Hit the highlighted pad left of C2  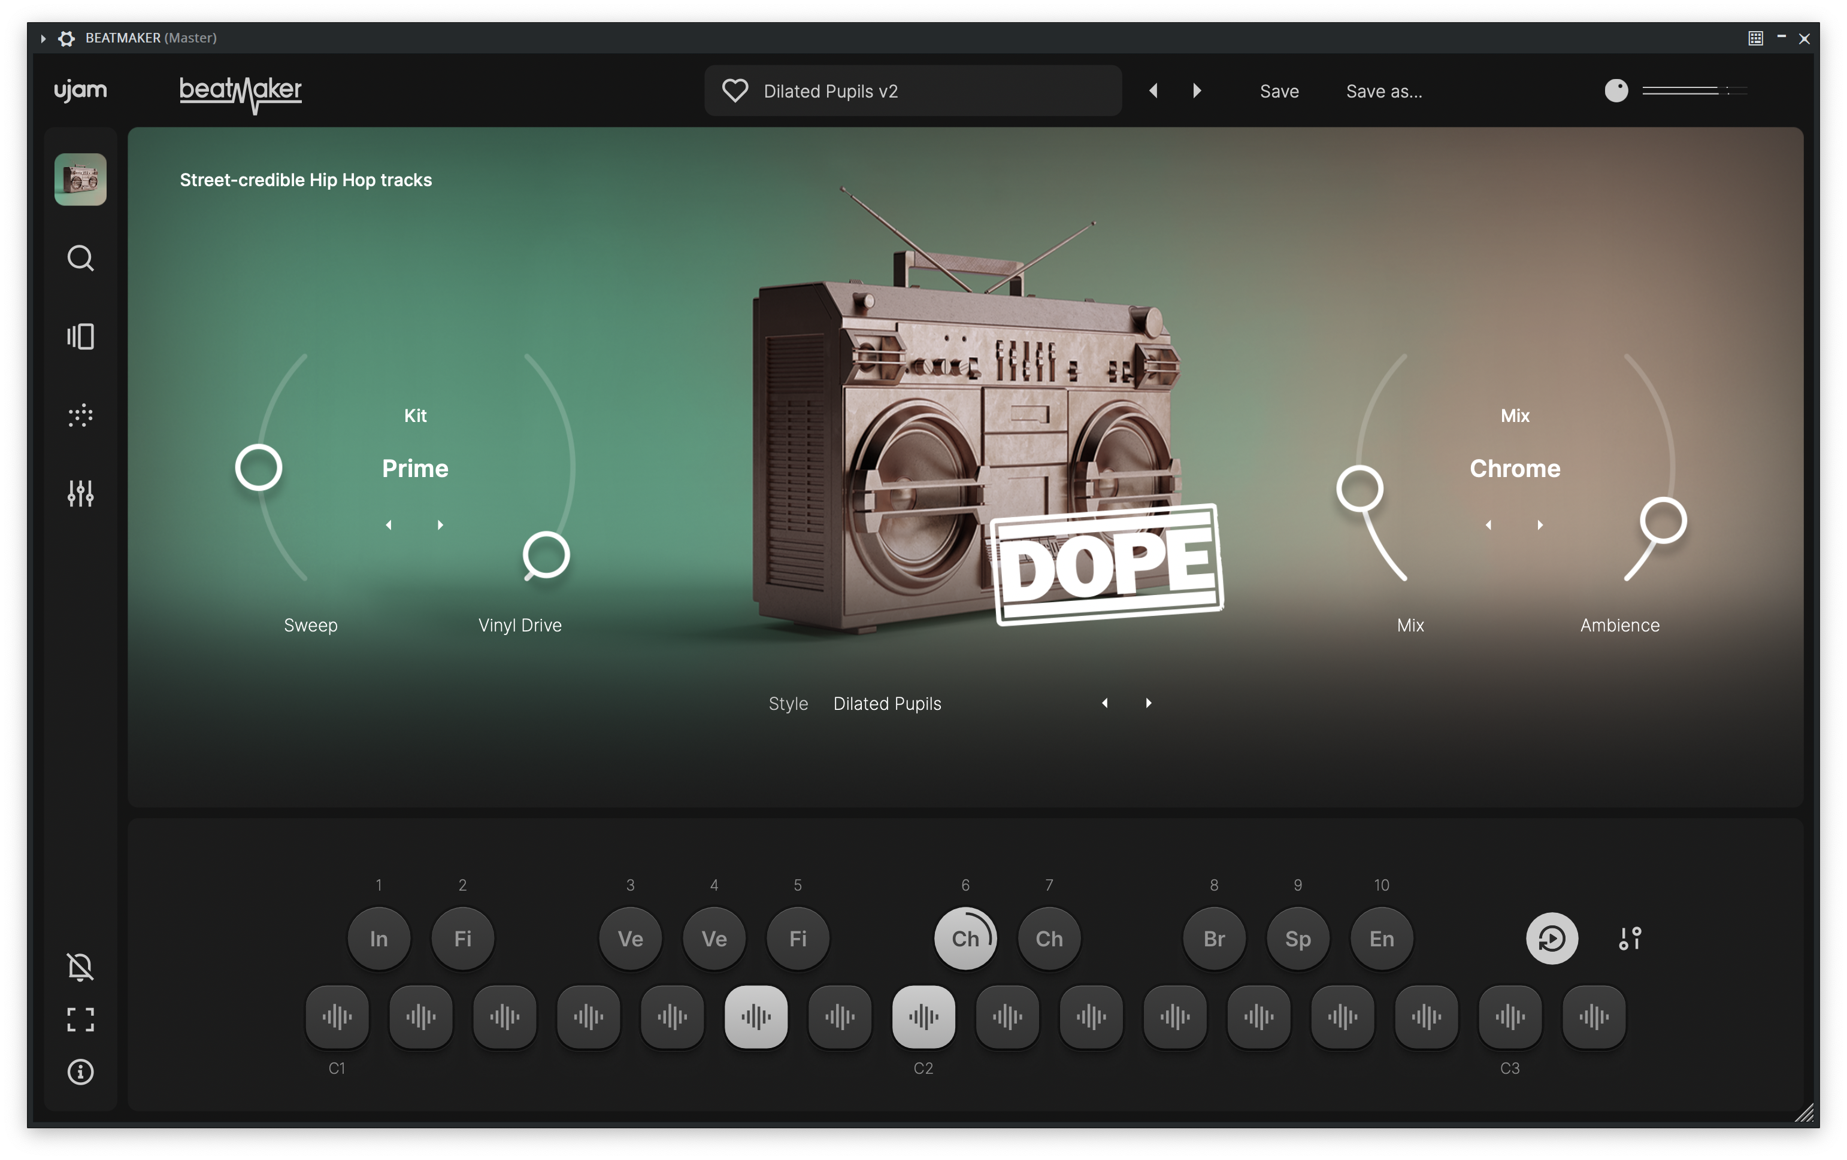click(x=756, y=1018)
